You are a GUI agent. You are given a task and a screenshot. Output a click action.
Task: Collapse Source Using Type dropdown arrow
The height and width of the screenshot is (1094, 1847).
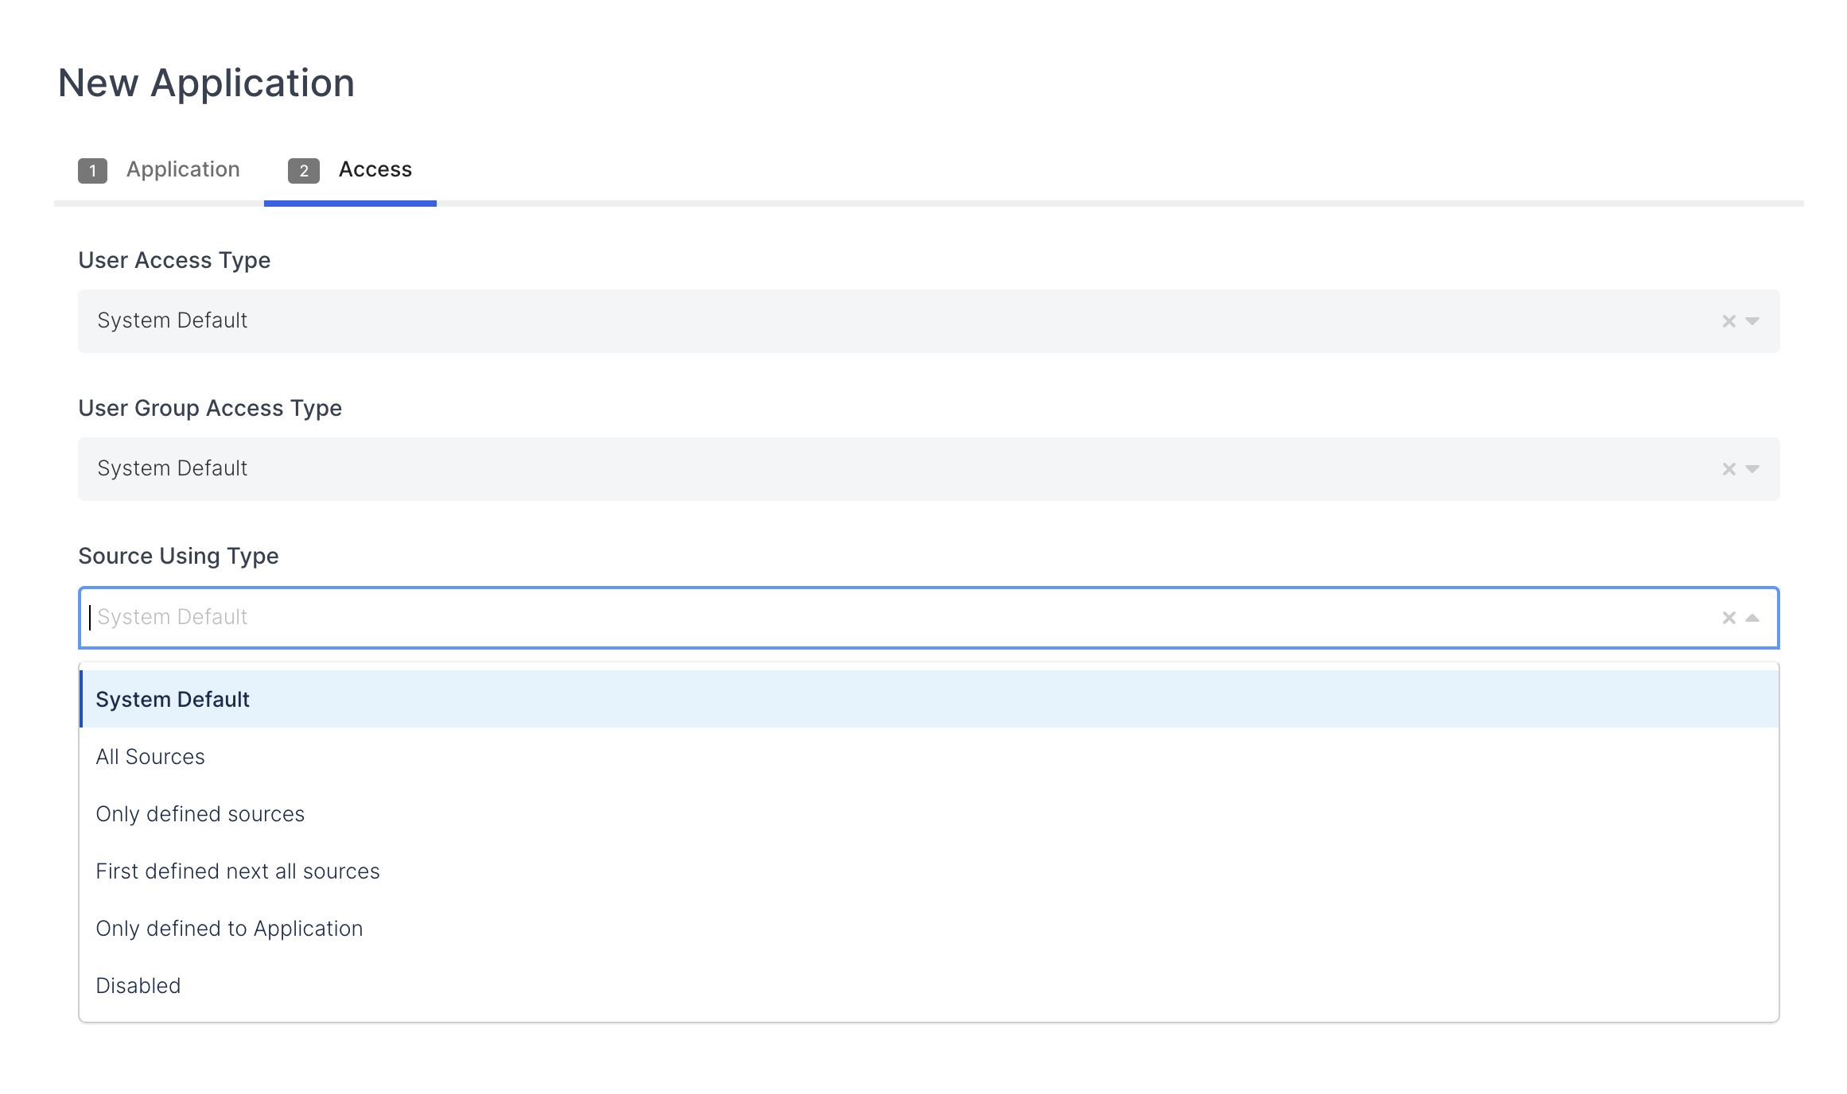pos(1752,618)
